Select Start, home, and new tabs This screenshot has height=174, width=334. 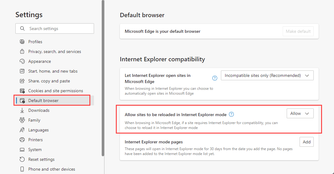53,71
